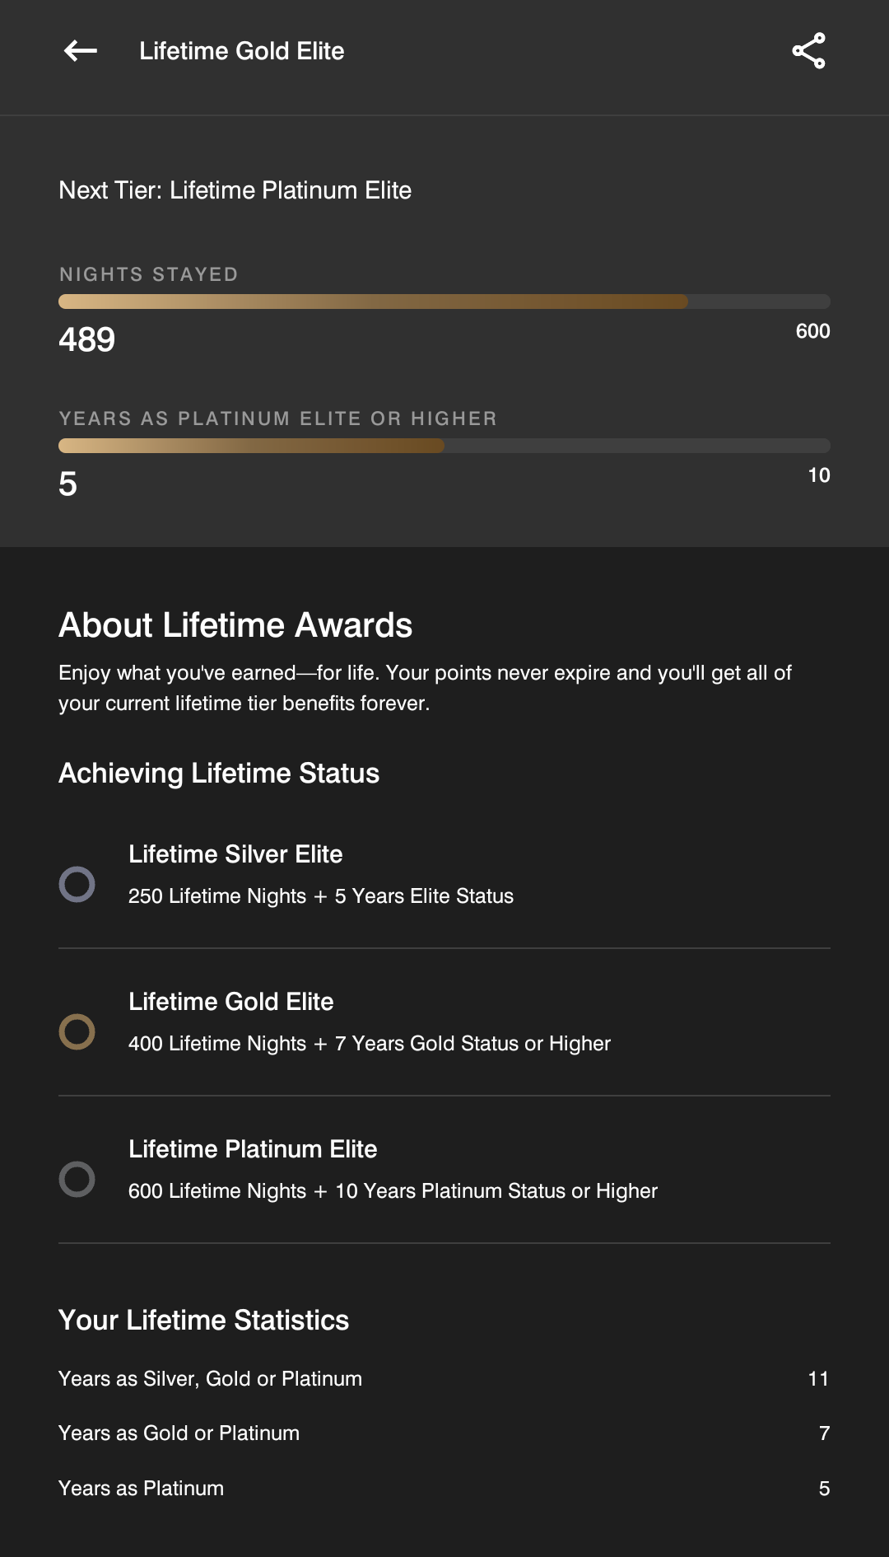This screenshot has height=1557, width=889.
Task: Open the Lifetime Platinum Elite requirements row
Action: [x=444, y=1170]
